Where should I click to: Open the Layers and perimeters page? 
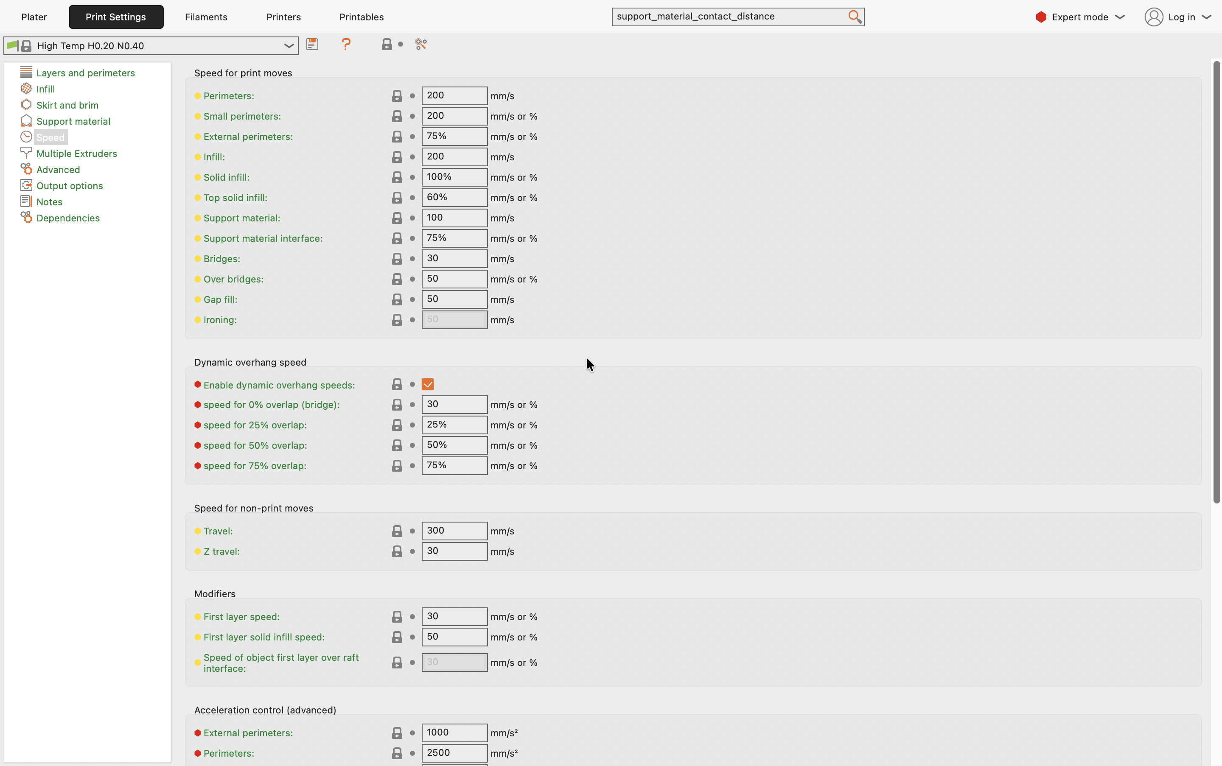pos(86,73)
